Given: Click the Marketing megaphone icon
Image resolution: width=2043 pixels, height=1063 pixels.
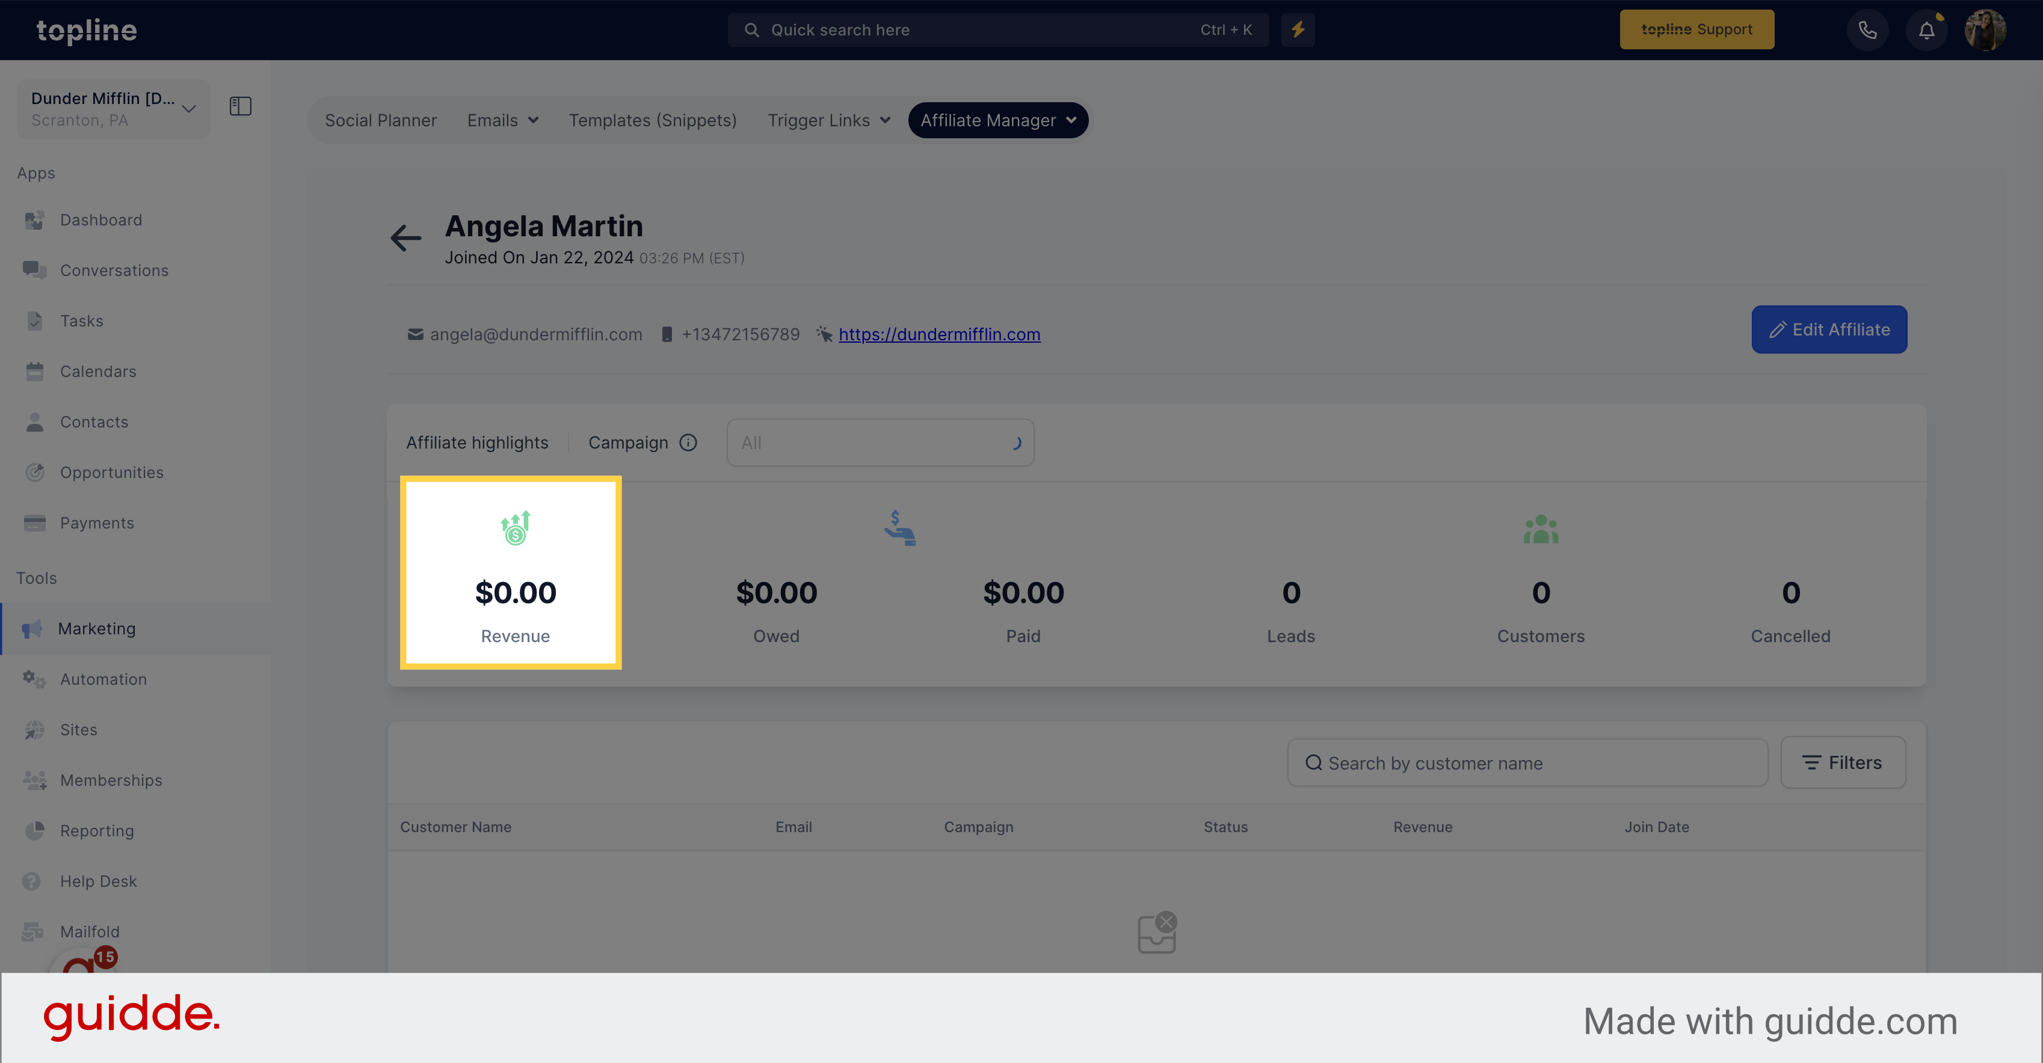Looking at the screenshot, I should 32,630.
